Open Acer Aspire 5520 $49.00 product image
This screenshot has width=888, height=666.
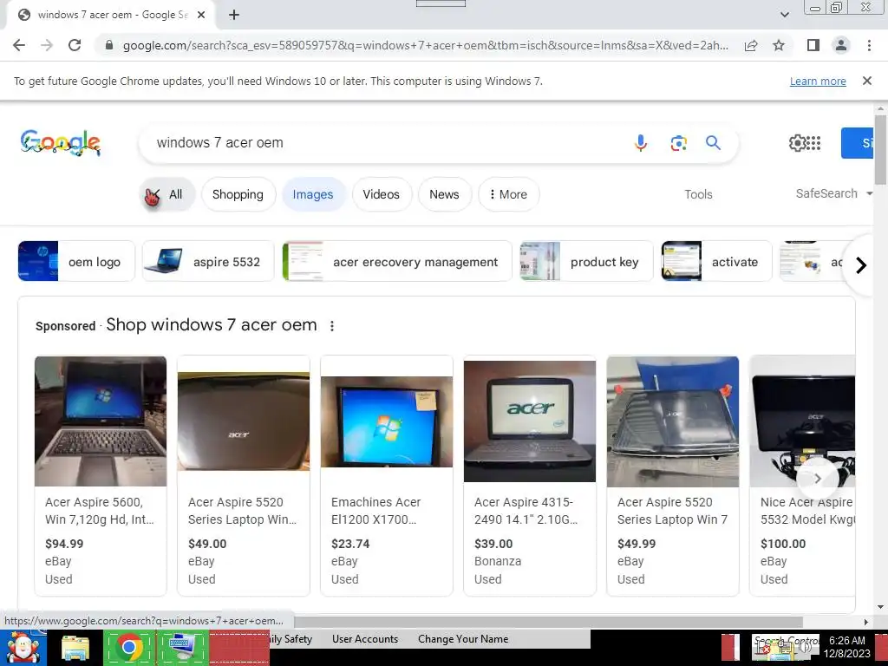[x=244, y=421]
